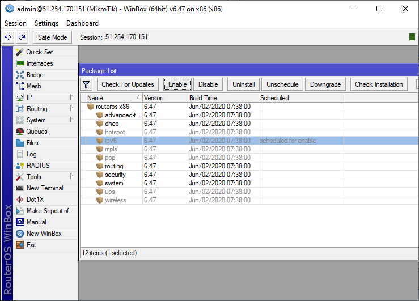Open RADIUS in the sidebar

click(45, 166)
